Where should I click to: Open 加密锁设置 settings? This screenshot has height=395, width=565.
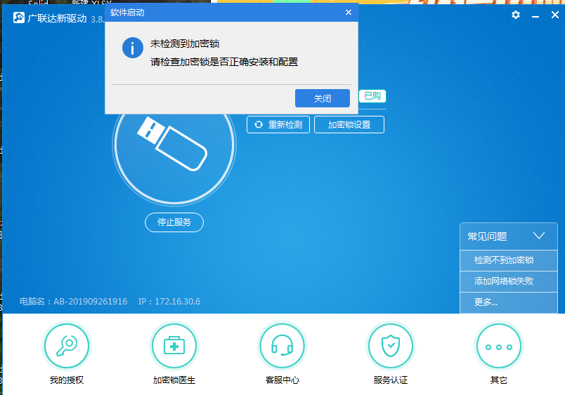[349, 125]
